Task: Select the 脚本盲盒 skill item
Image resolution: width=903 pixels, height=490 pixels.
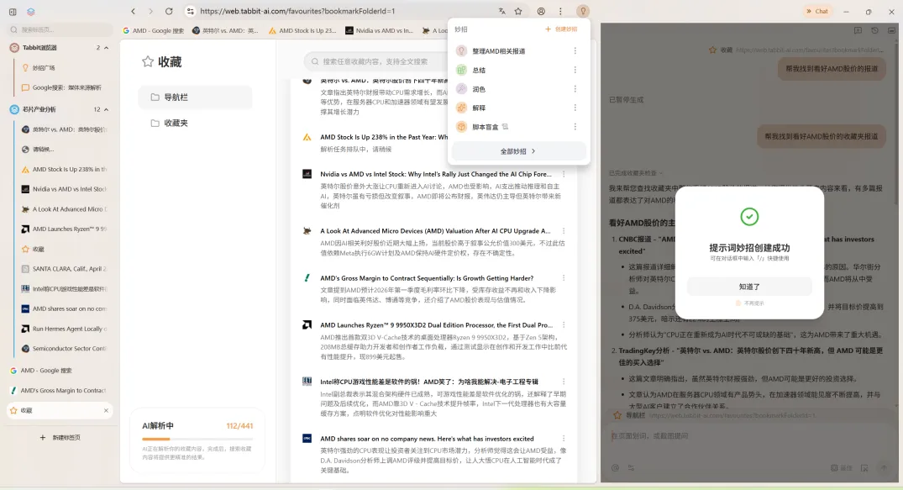Action: [486, 127]
